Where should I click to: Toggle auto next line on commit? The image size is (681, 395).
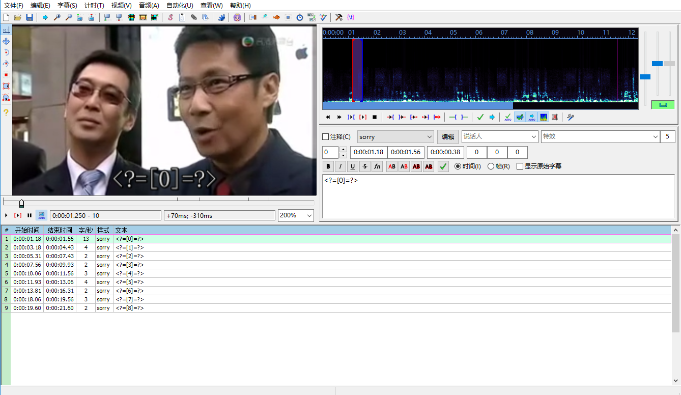(x=520, y=117)
